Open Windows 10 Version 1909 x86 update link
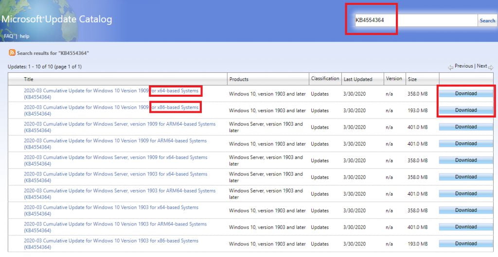The width and height of the screenshot is (498, 257). pyautogui.click(x=111, y=110)
